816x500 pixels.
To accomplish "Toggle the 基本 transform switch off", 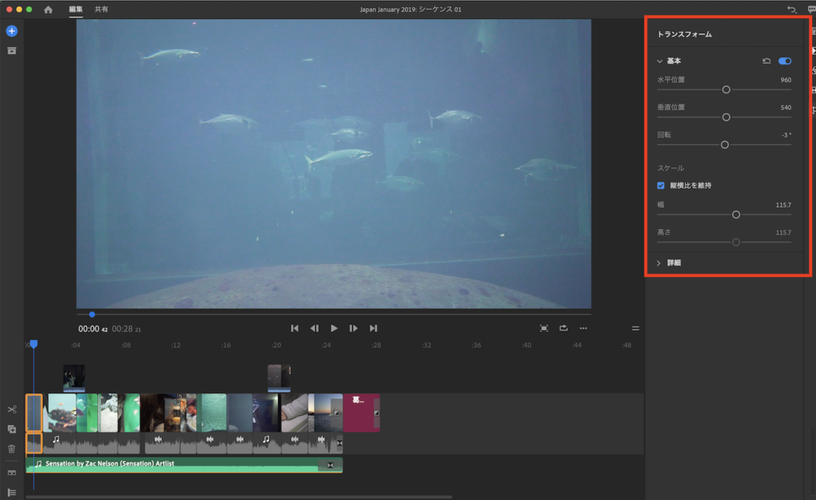I will click(x=785, y=61).
